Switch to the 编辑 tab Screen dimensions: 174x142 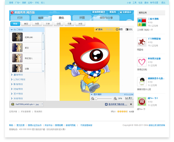[40, 18]
